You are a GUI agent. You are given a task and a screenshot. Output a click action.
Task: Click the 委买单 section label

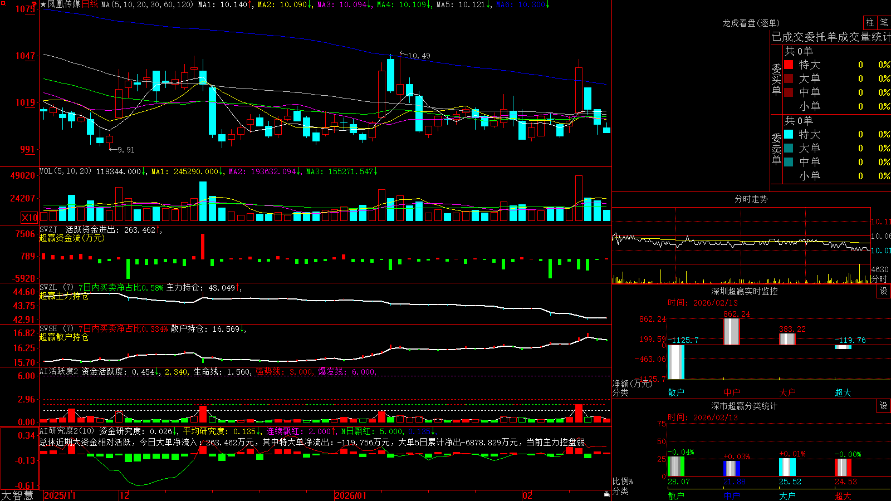[776, 80]
